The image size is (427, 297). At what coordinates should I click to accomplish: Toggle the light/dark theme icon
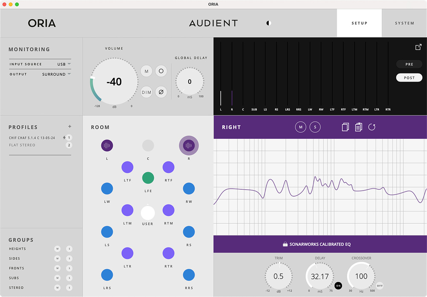coord(269,23)
